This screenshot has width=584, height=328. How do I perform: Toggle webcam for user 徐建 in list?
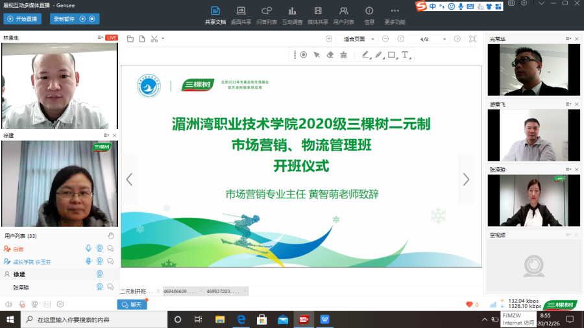99,274
